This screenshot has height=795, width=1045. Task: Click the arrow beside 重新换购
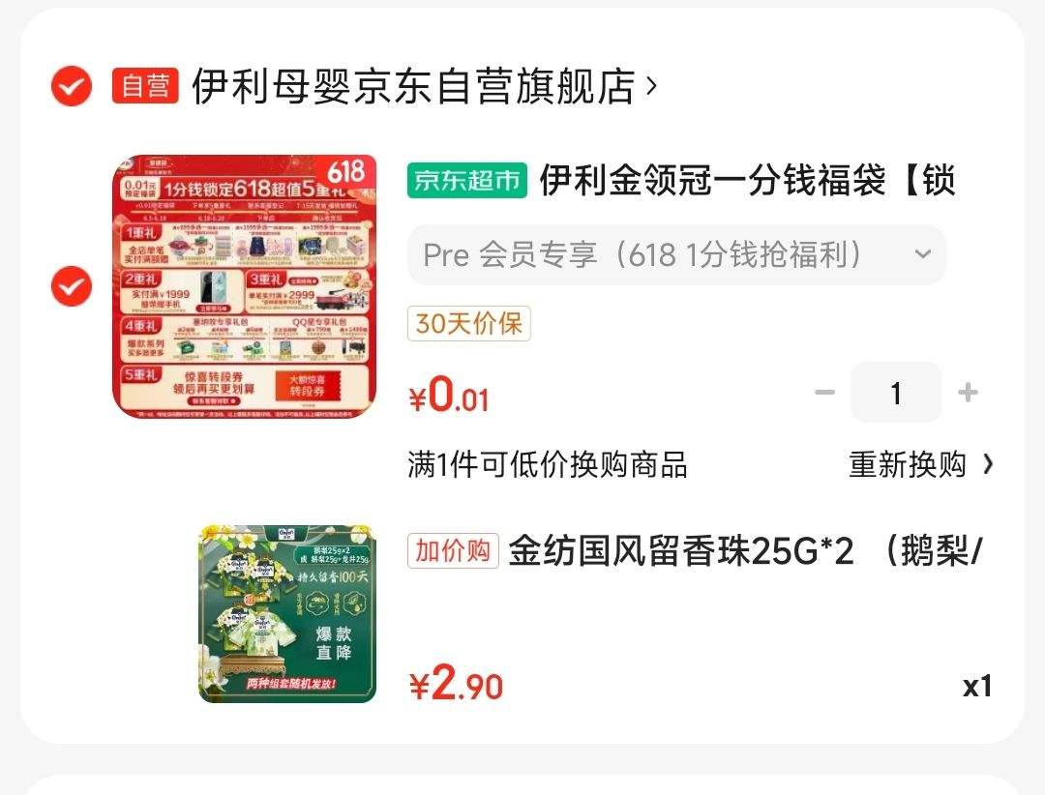pos(988,464)
